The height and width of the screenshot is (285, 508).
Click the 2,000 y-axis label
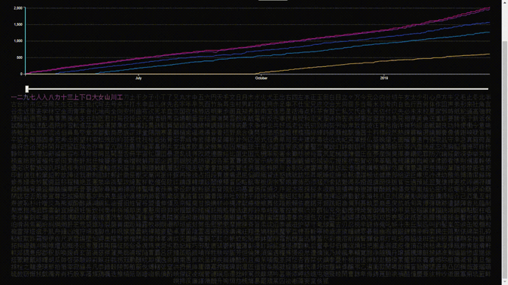coord(18,8)
